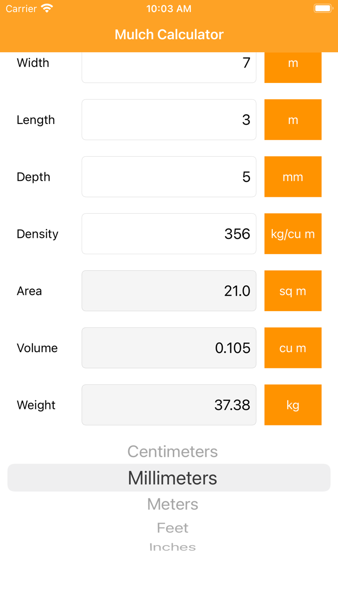Click the "kg/cu m" density unit button
The height and width of the screenshot is (600, 338).
tap(293, 233)
